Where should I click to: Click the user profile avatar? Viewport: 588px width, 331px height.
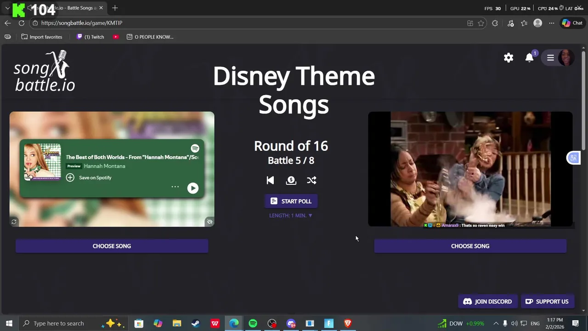(x=566, y=57)
